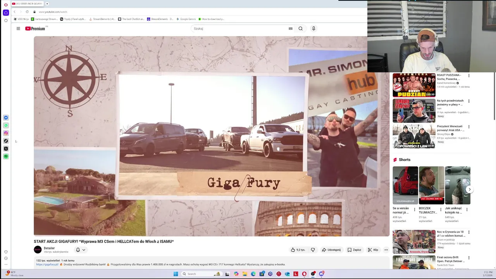Image resolution: width=496 pixels, height=279 pixels.
Task: Click the Zapisz save button
Action: 355,250
